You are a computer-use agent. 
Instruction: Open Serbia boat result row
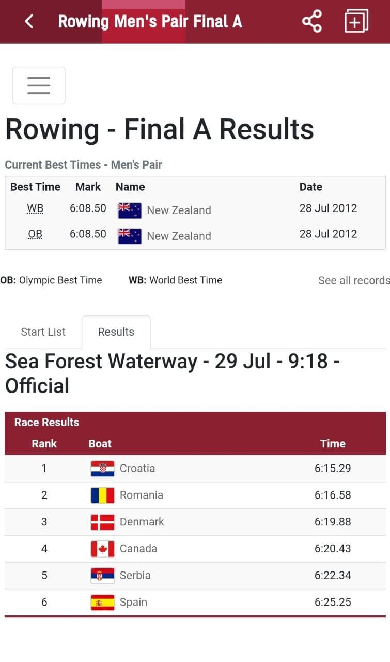[x=195, y=576]
